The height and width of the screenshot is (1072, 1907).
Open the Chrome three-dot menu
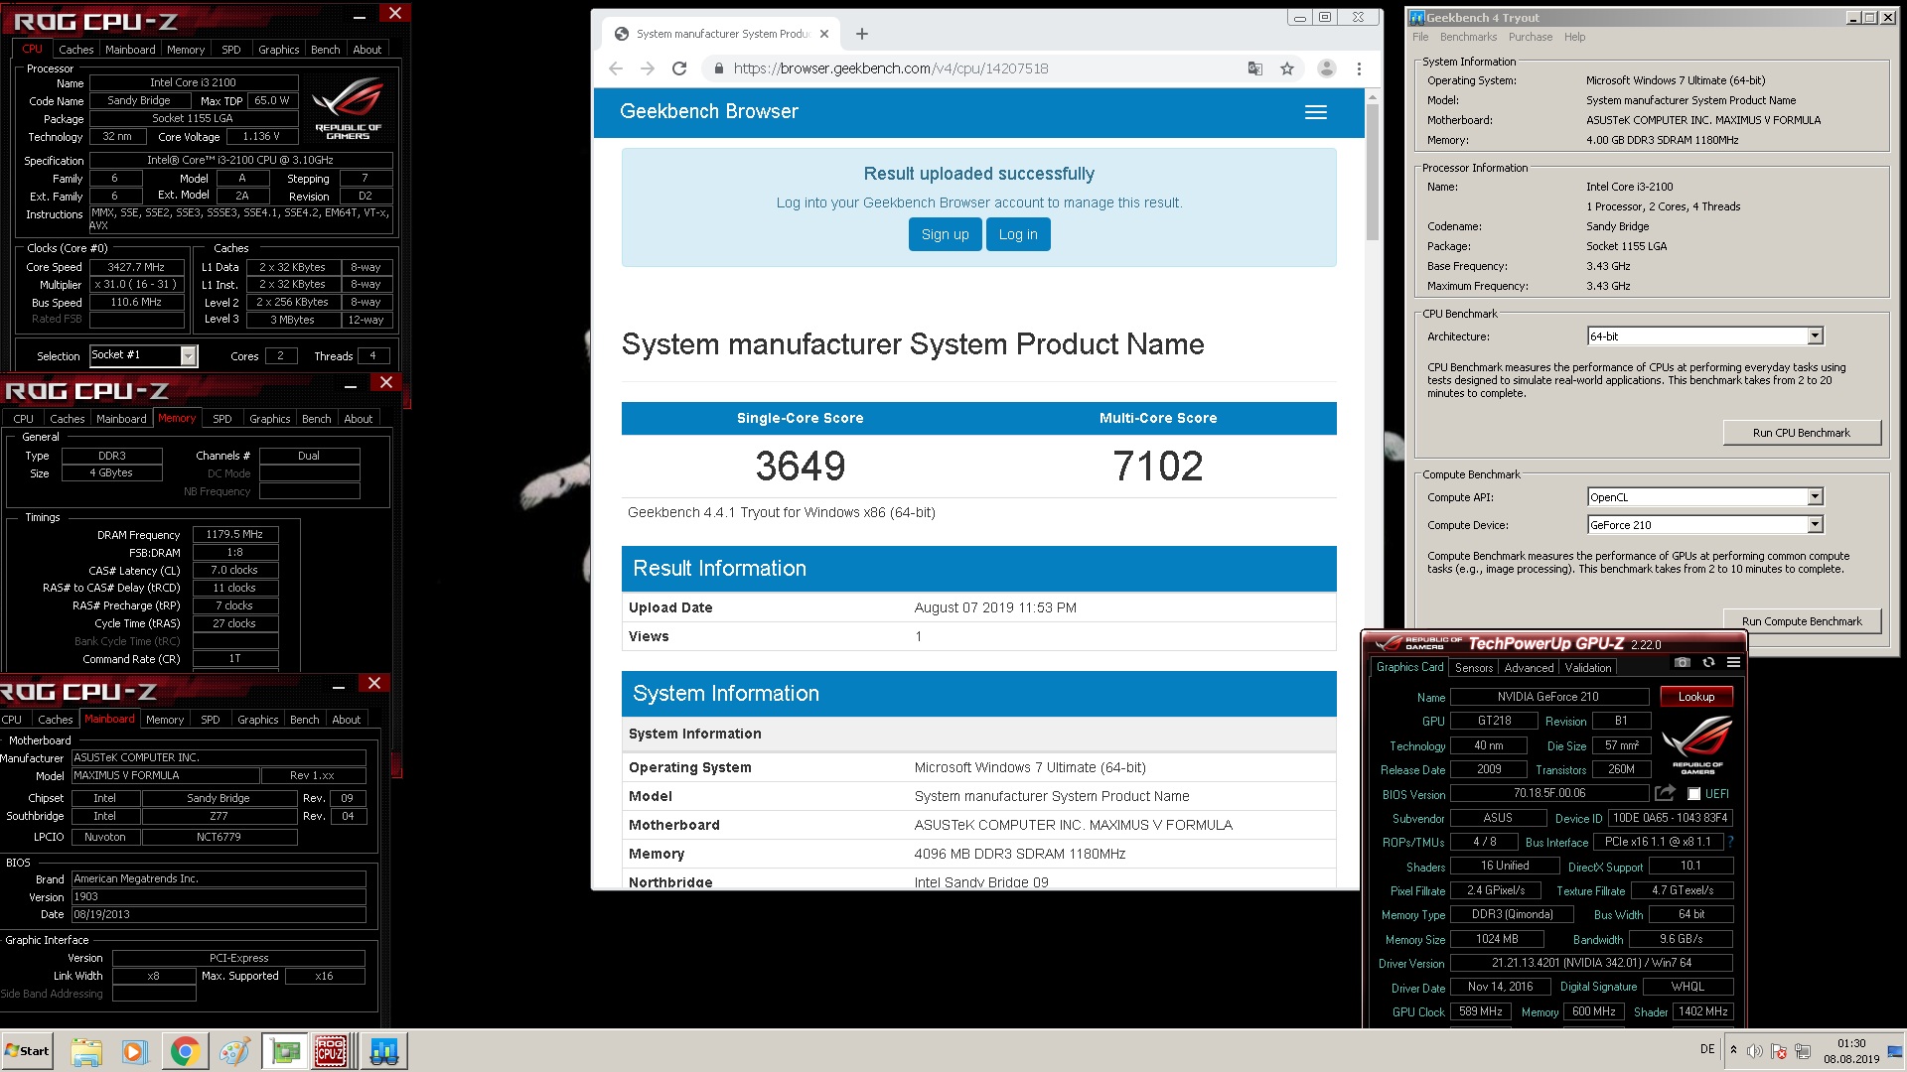[1359, 68]
